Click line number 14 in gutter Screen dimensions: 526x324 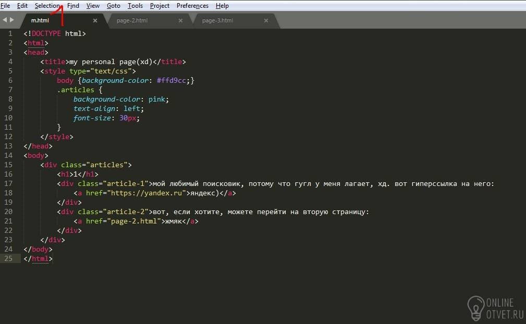click(8, 155)
